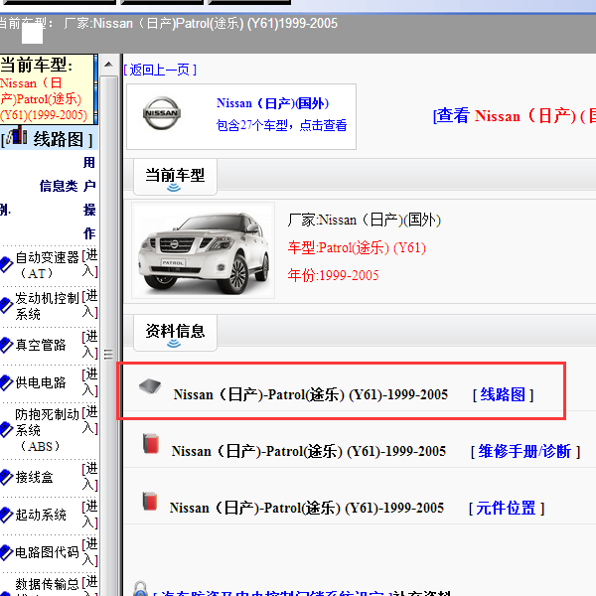Click the sidebar vertical scrollbar thumb grip
Image resolution: width=596 pixels, height=596 pixels.
(108, 355)
